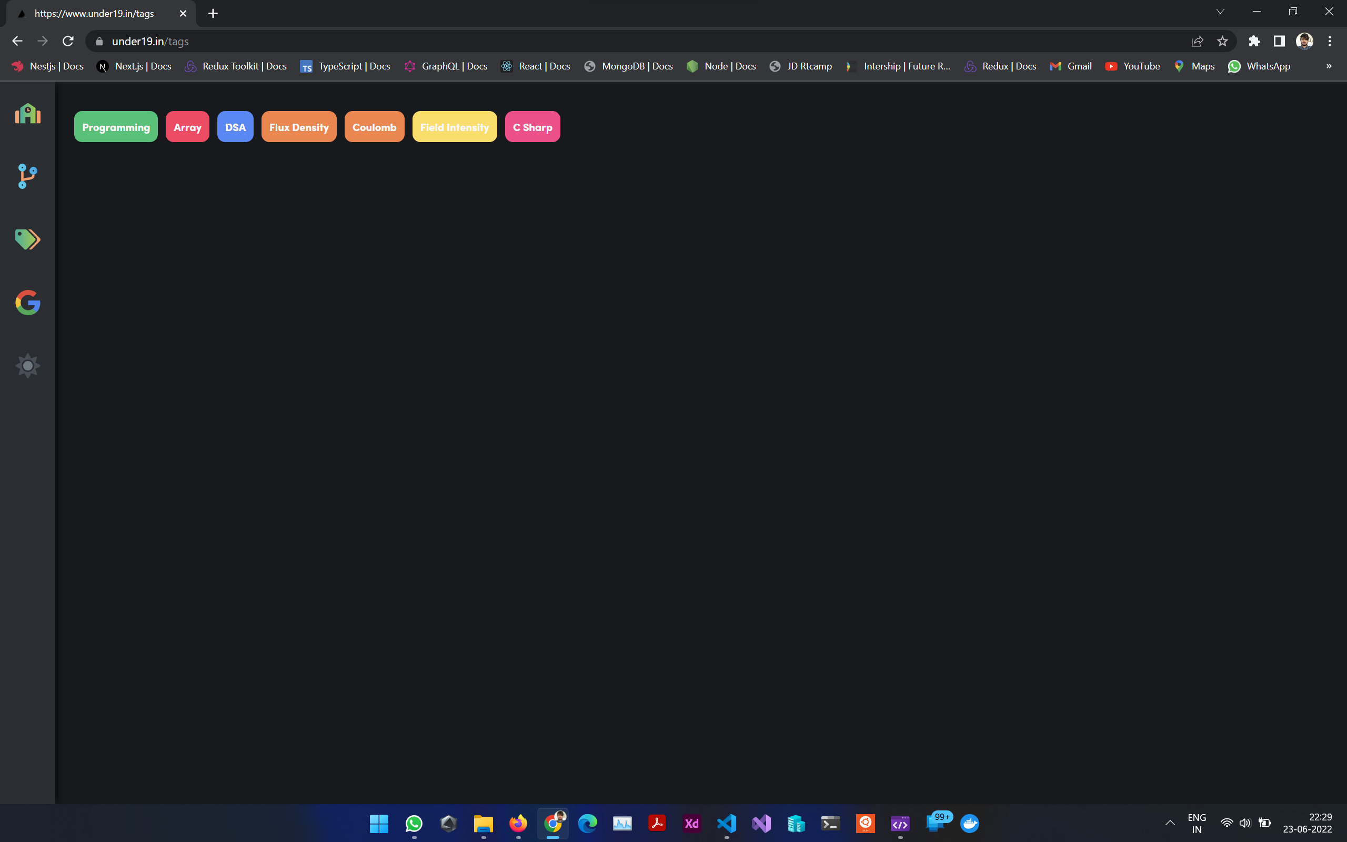Select the red Array tag
This screenshot has height=842, width=1347.
pyautogui.click(x=187, y=127)
